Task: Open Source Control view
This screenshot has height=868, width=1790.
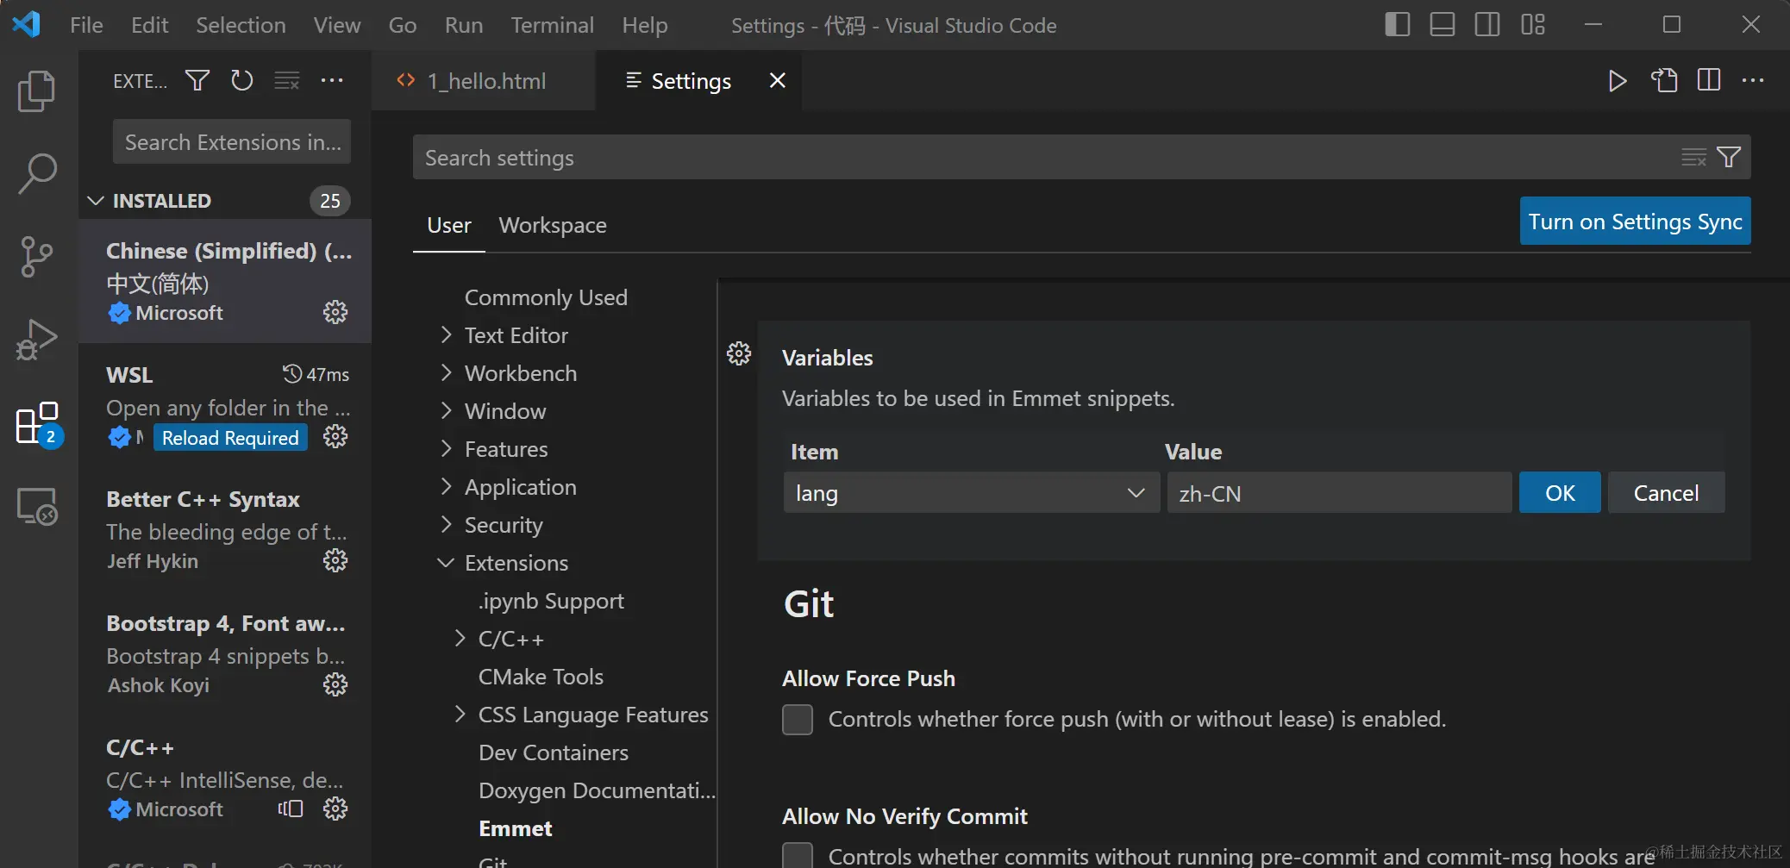Action: pyautogui.click(x=36, y=256)
